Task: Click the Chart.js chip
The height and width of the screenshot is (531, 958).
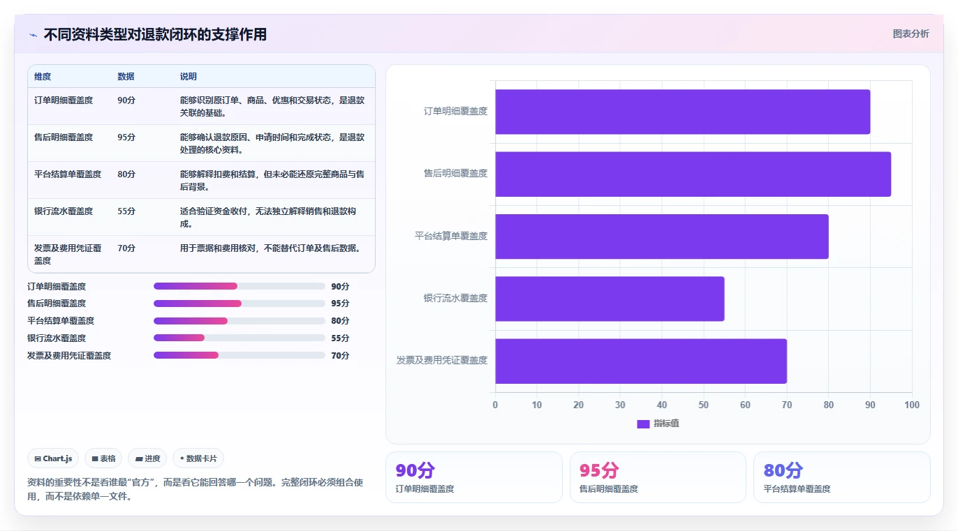Action: [x=54, y=458]
